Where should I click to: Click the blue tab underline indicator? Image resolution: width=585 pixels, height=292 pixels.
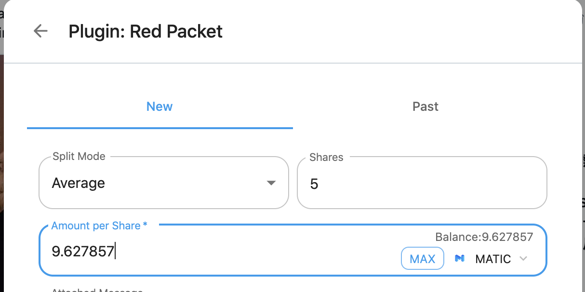coord(159,128)
